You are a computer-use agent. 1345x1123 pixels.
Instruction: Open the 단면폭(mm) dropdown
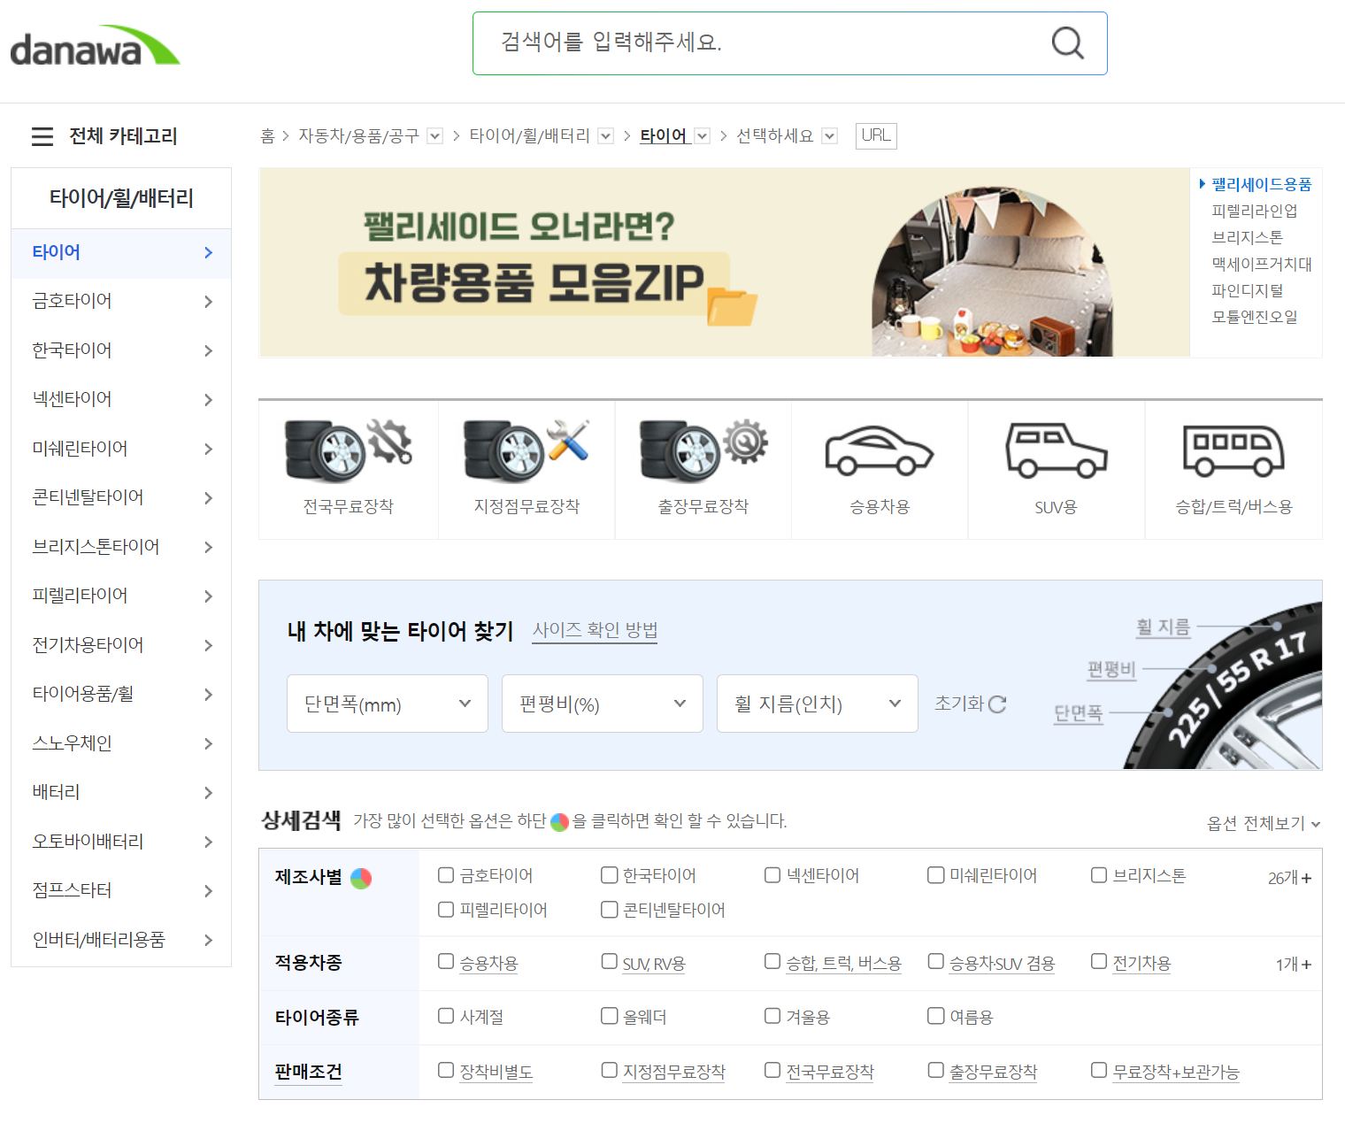click(x=388, y=704)
